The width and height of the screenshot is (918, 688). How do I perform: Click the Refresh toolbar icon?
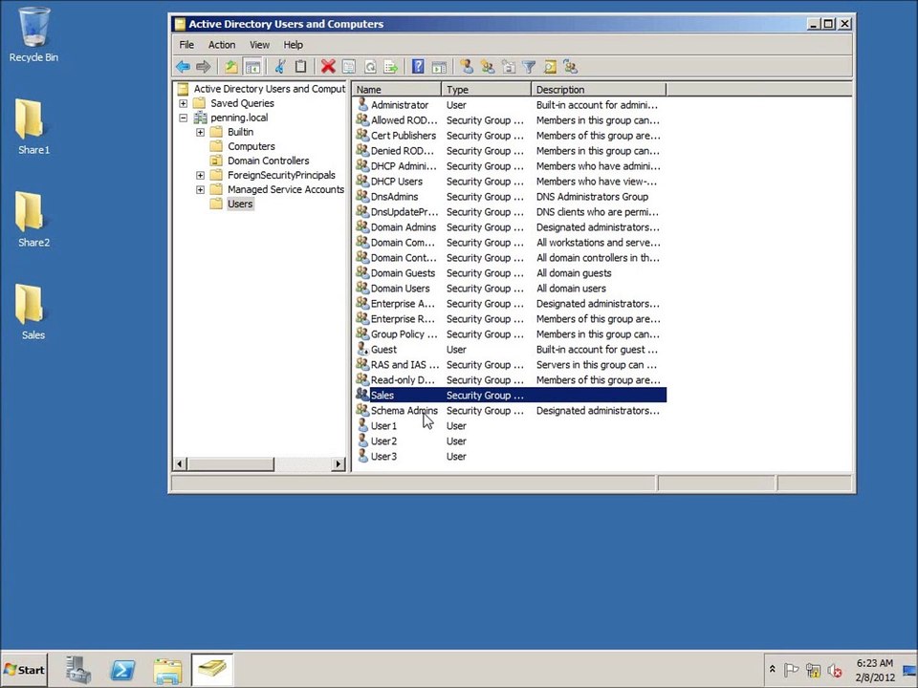click(370, 67)
